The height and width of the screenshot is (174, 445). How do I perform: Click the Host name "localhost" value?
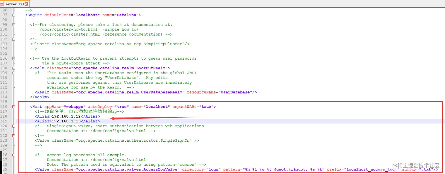click(x=157, y=107)
